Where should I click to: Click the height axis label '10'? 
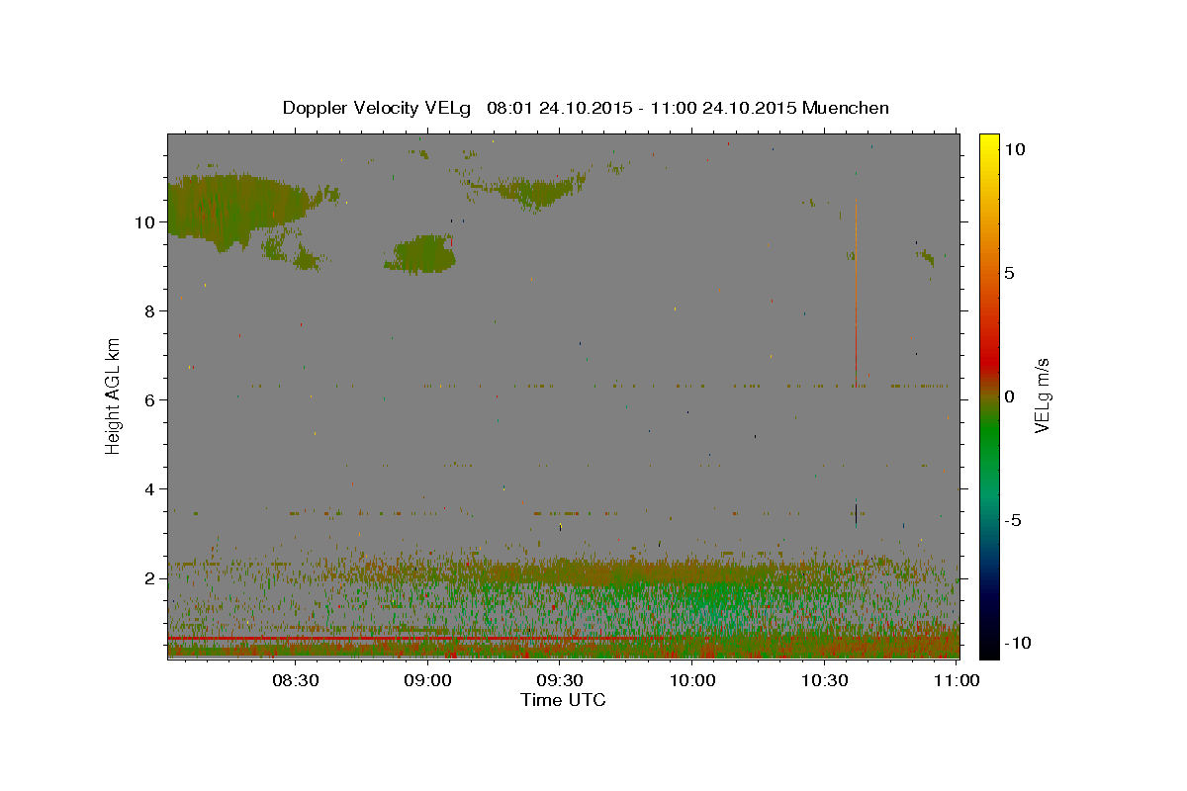pos(144,222)
